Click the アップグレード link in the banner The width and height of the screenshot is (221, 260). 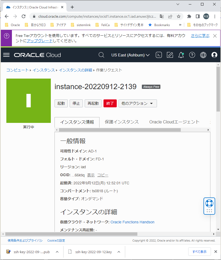40,41
